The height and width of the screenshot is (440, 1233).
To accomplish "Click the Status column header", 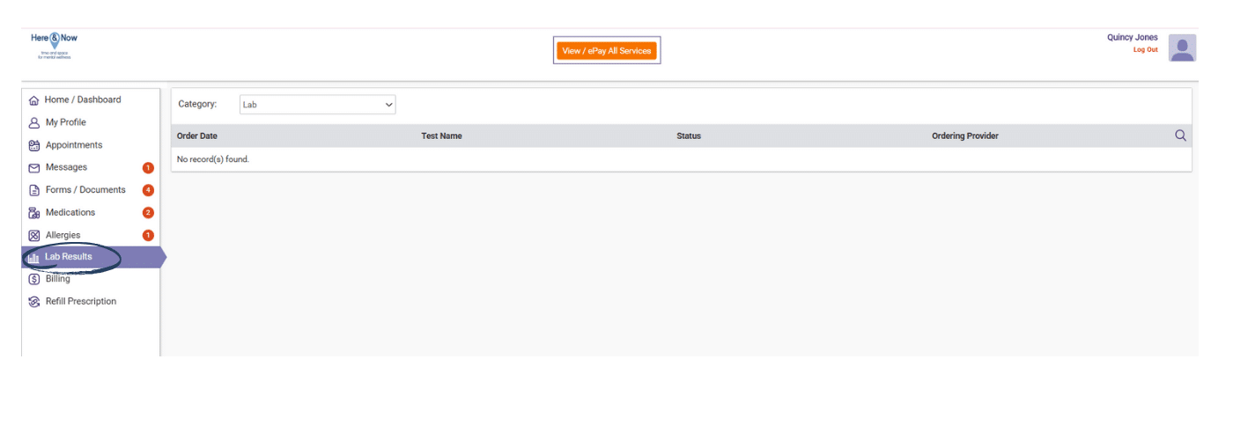I will point(689,136).
